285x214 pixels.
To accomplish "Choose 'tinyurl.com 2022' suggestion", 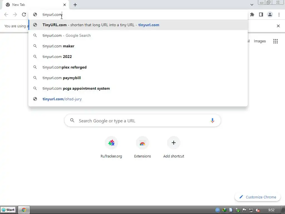I will tap(138, 57).
